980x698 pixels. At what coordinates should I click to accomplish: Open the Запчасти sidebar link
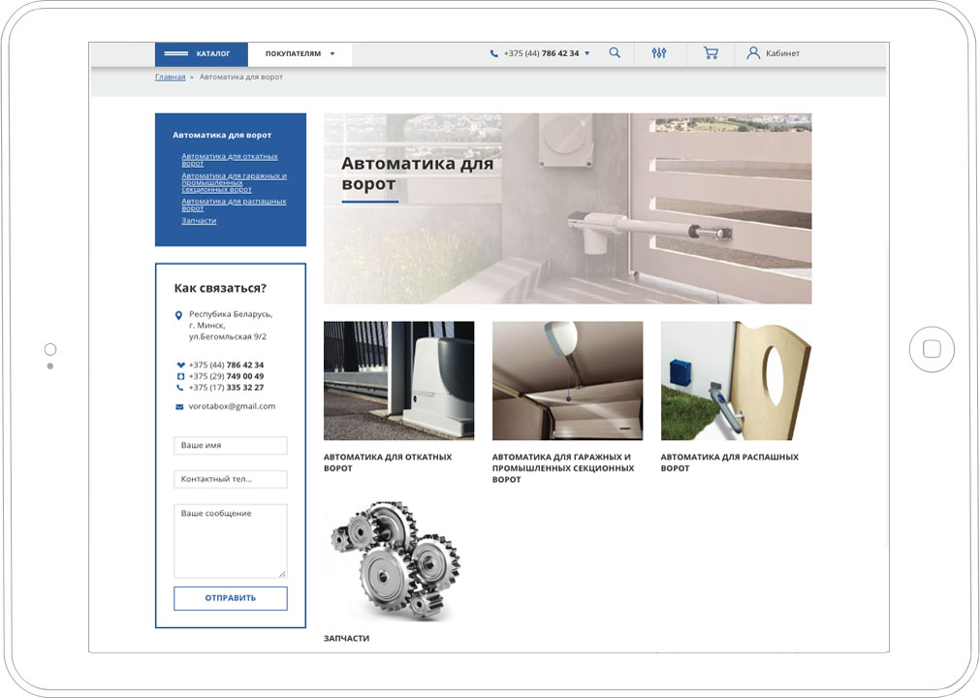(199, 221)
